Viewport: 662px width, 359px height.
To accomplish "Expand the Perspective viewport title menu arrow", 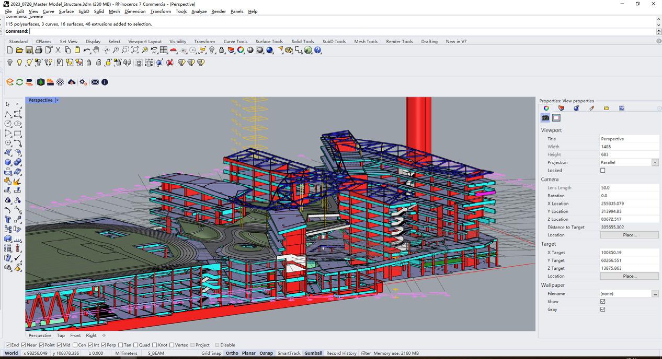I will point(58,100).
